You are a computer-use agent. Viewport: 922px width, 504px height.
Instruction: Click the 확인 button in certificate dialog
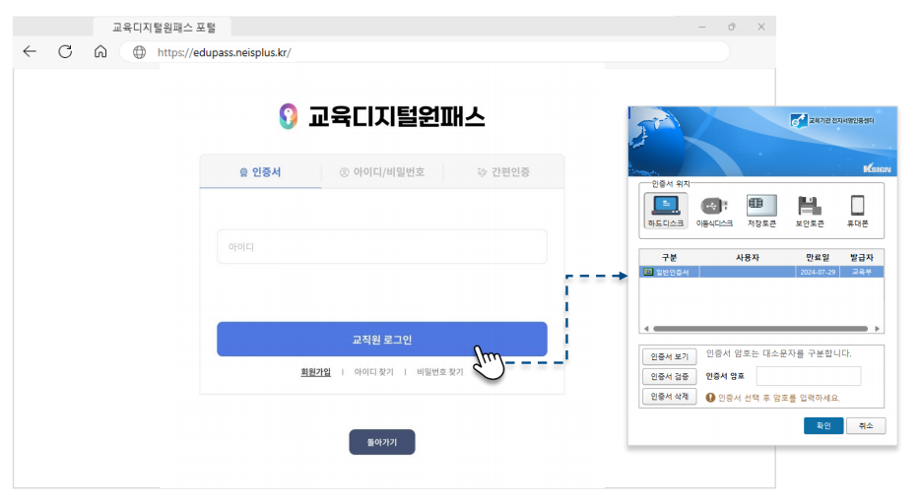[823, 426]
